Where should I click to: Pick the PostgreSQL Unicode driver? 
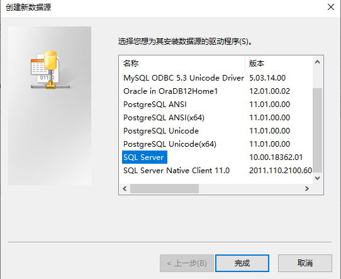[x=161, y=131]
